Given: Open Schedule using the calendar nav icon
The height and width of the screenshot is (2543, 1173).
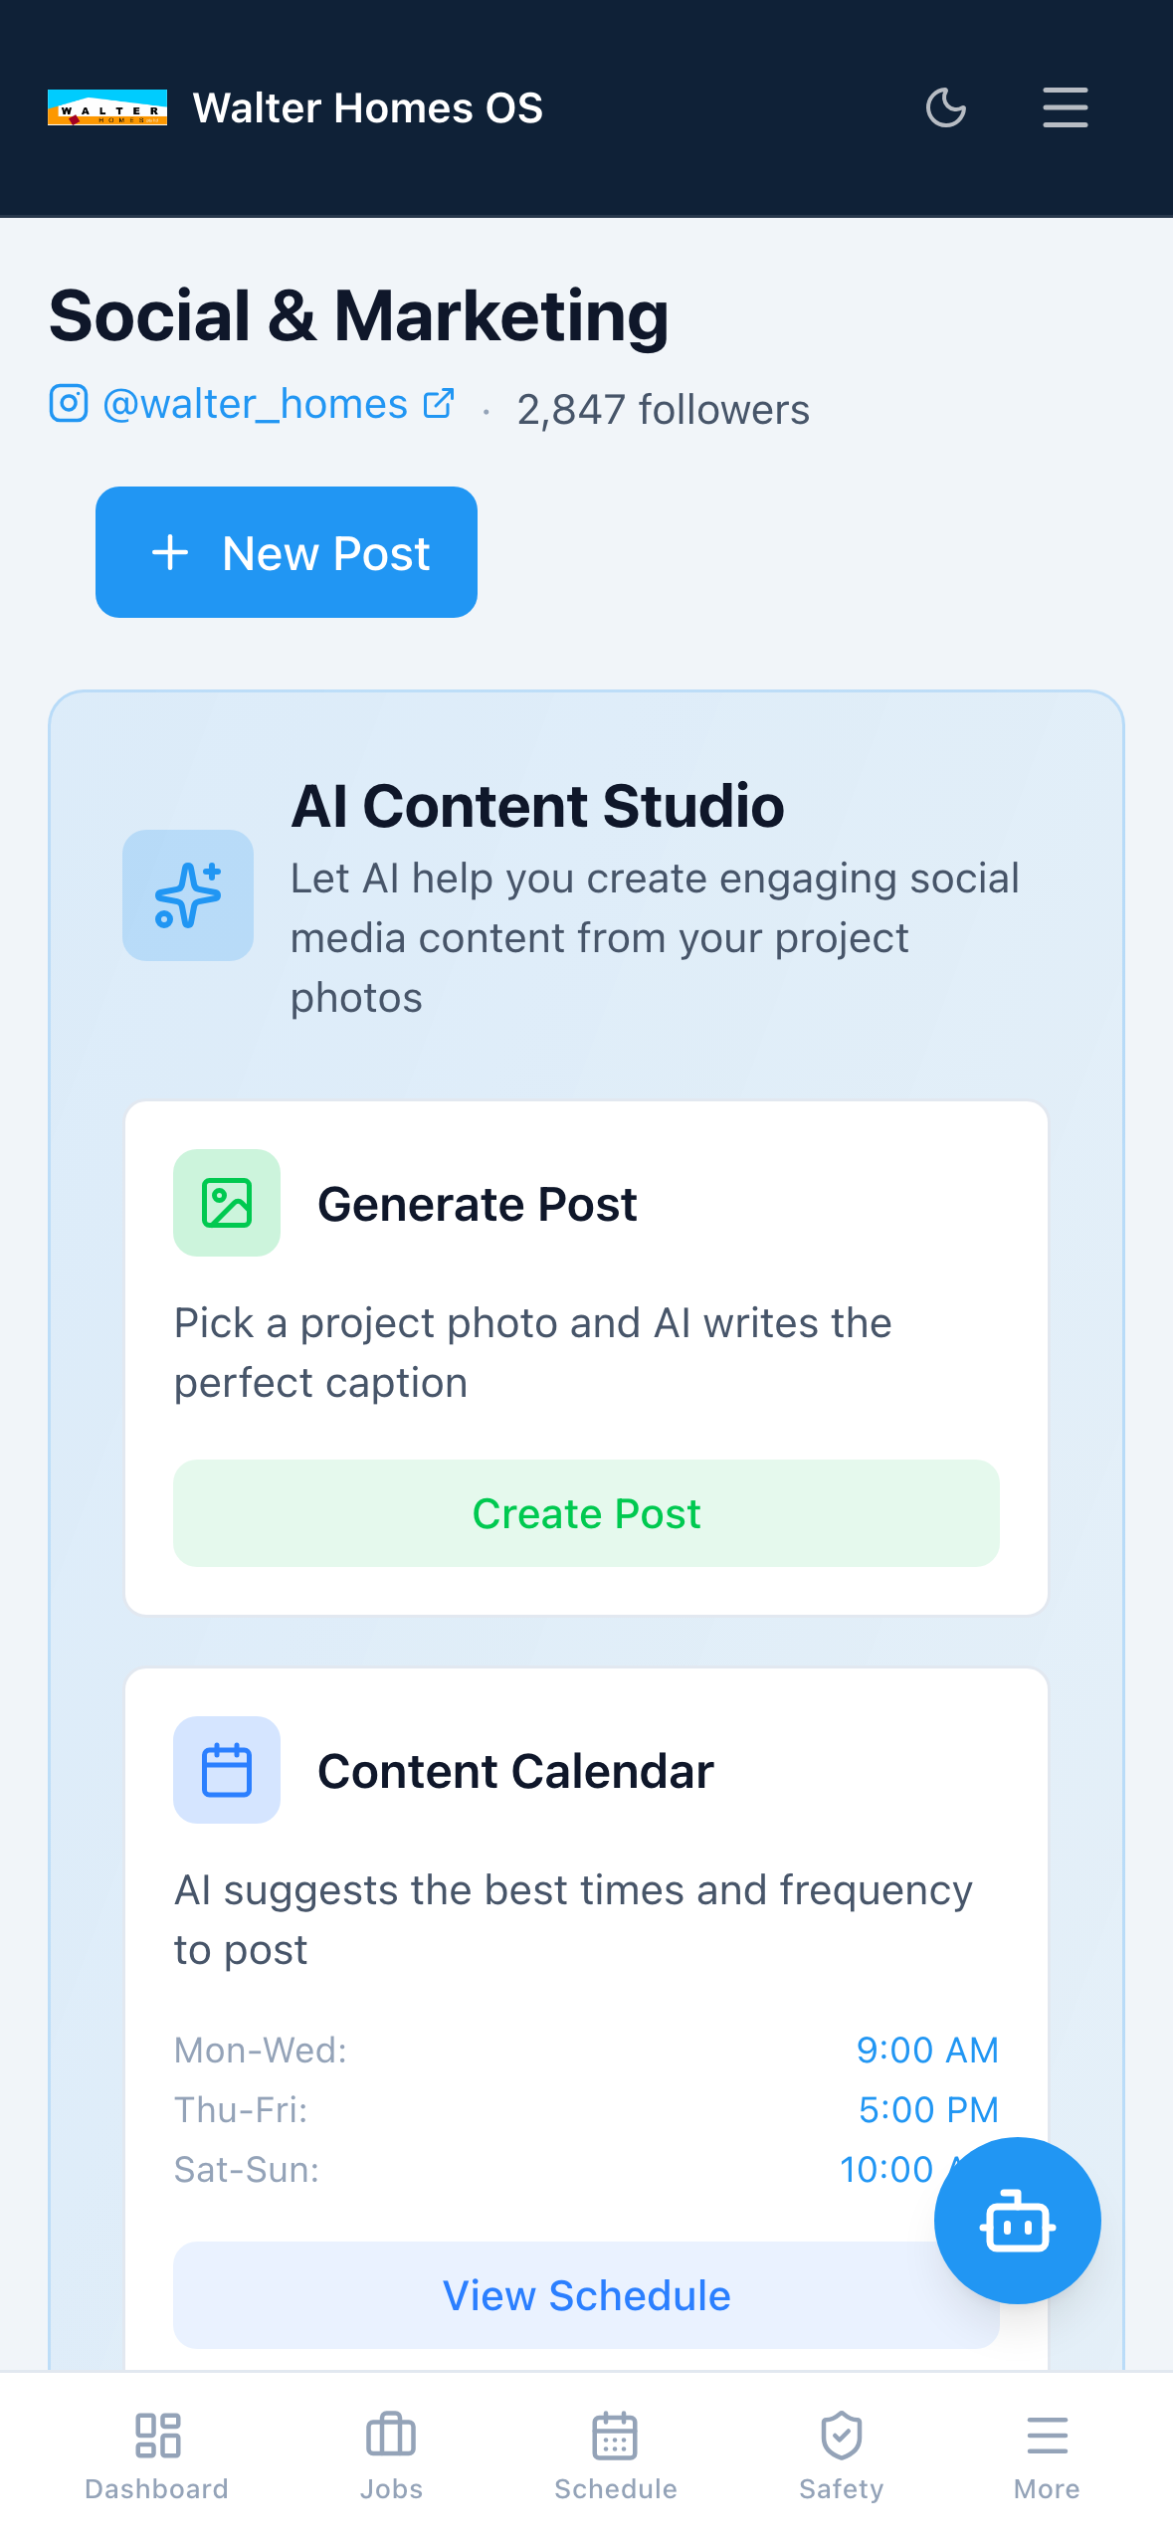Looking at the screenshot, I should (x=616, y=2437).
